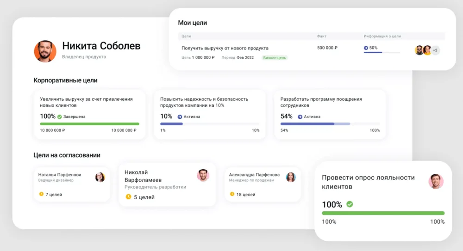Click the arrow icon next to 50%
This screenshot has height=251, width=463.
[366, 48]
